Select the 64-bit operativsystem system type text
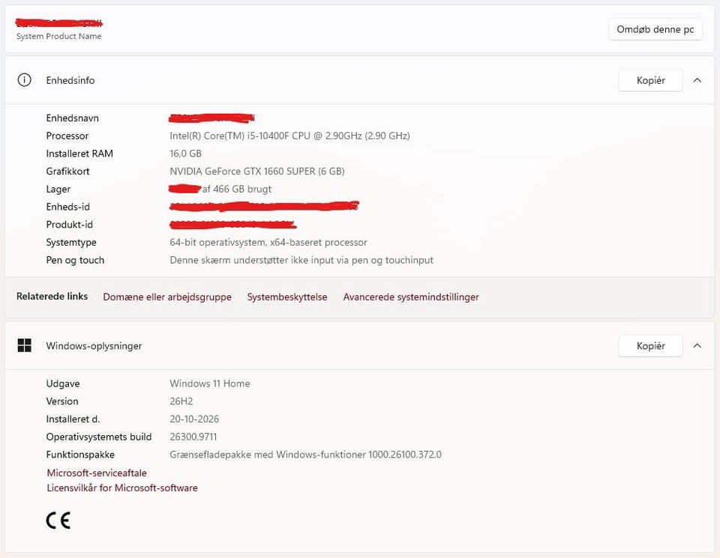Image resolution: width=720 pixels, height=558 pixels. point(268,242)
